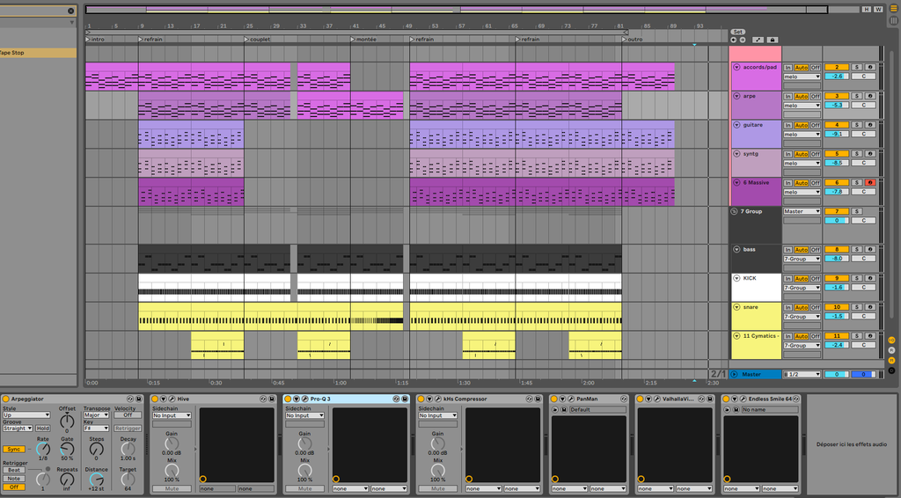Screen dimensions: 901x498
Task: Click the lock envelopes icon under Set
Action: click(772, 40)
